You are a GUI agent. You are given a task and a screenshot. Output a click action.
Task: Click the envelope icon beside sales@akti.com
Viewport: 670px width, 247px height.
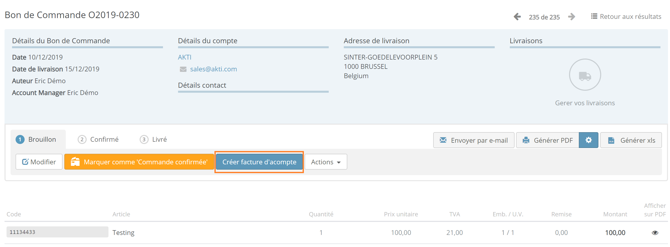pyautogui.click(x=183, y=69)
